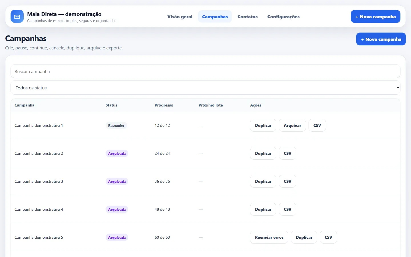Image resolution: width=411 pixels, height=257 pixels.
Task: Click the 24 de 24 progress value
Action: [162, 153]
